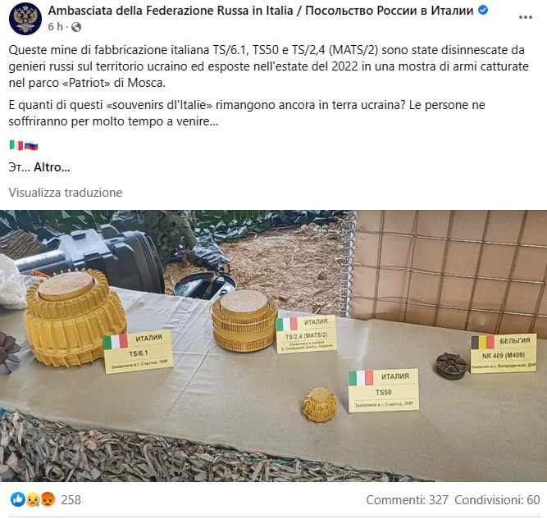Open the 258 reactions list
Viewport: 547px width, 519px height.
click(x=71, y=500)
